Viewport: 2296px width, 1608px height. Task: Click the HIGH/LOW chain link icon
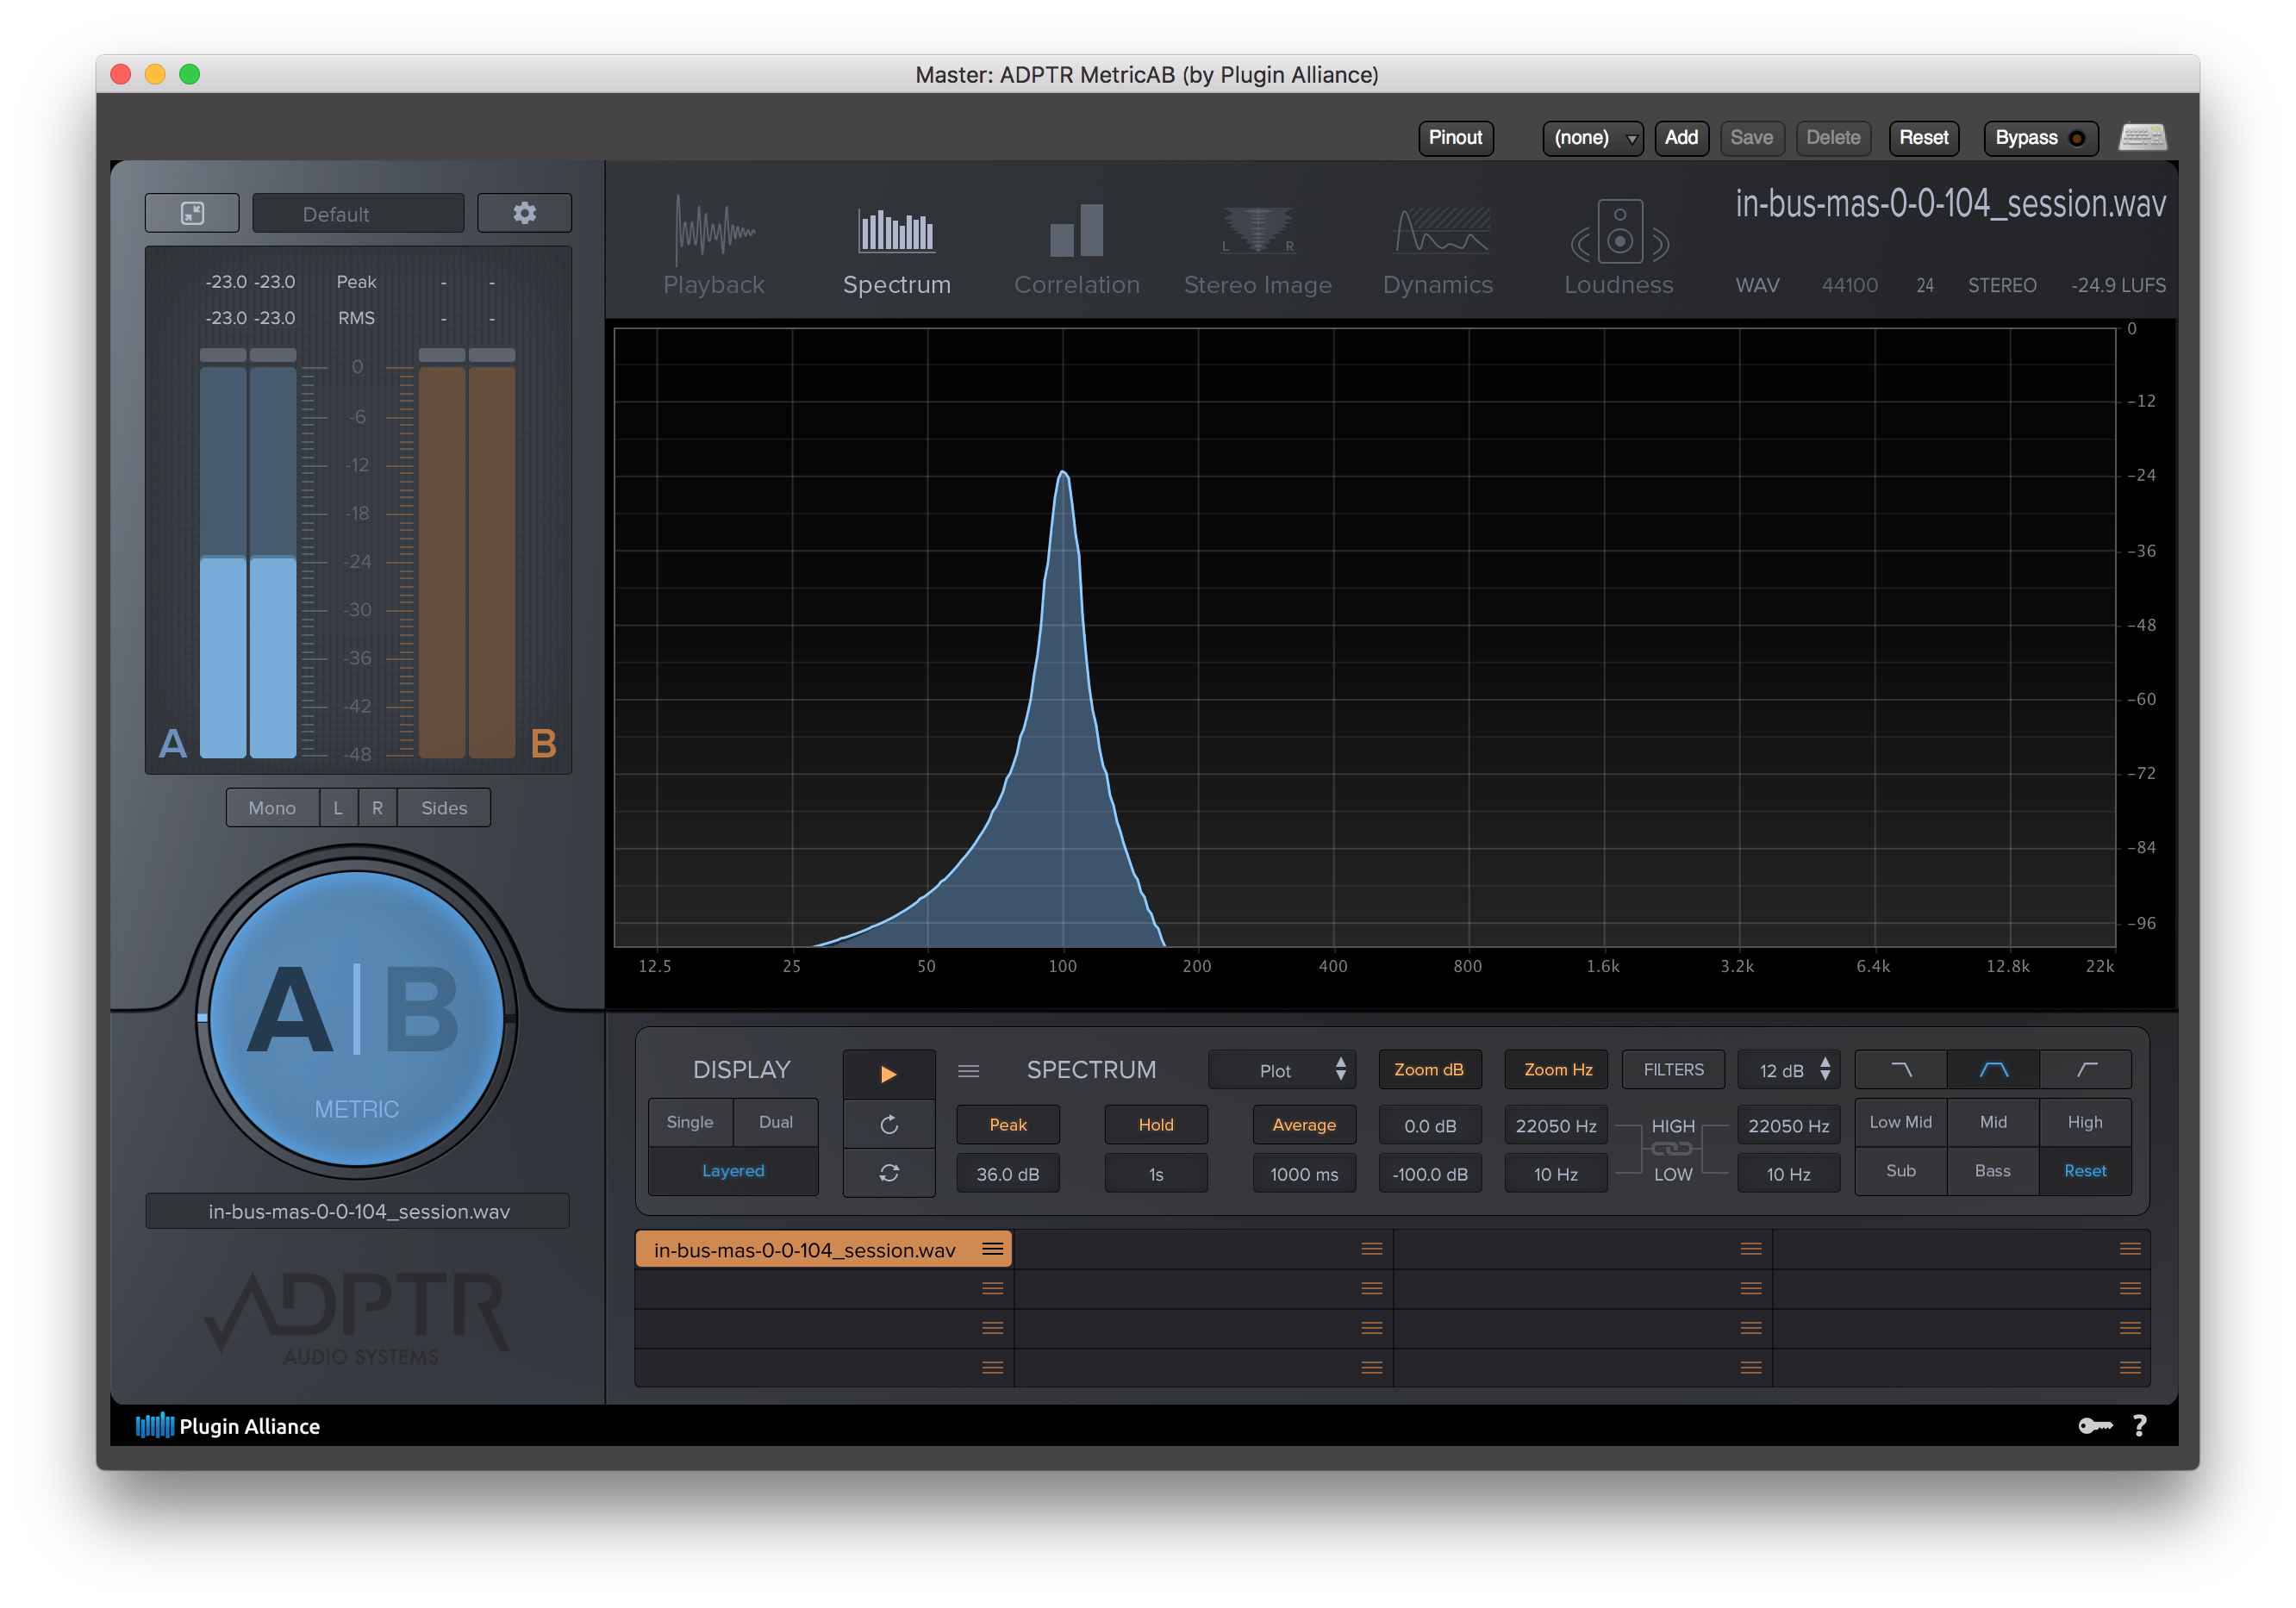pos(1671,1149)
